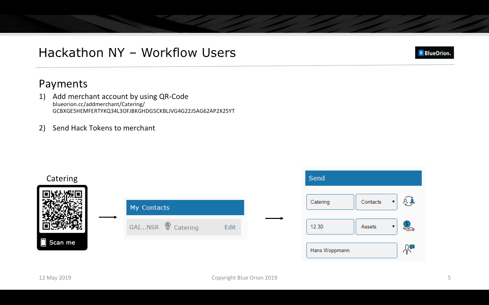
Task: Click the Catering label above the QR code
Action: (x=62, y=179)
